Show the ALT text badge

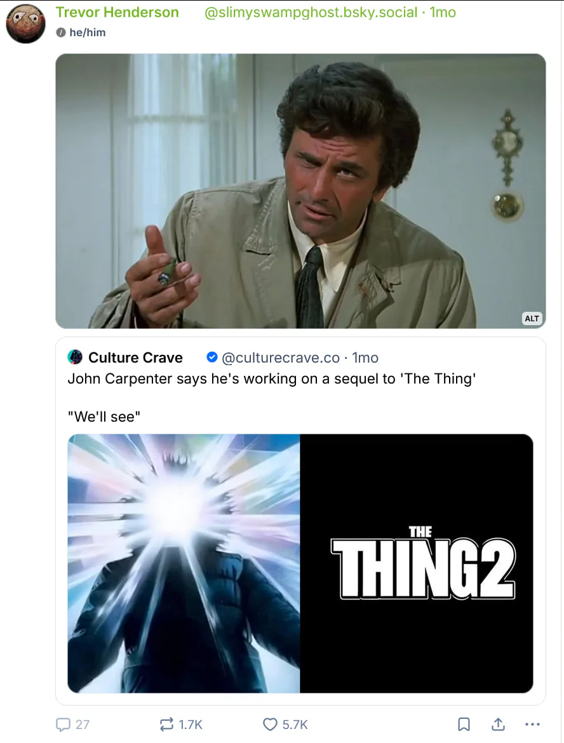(x=532, y=318)
